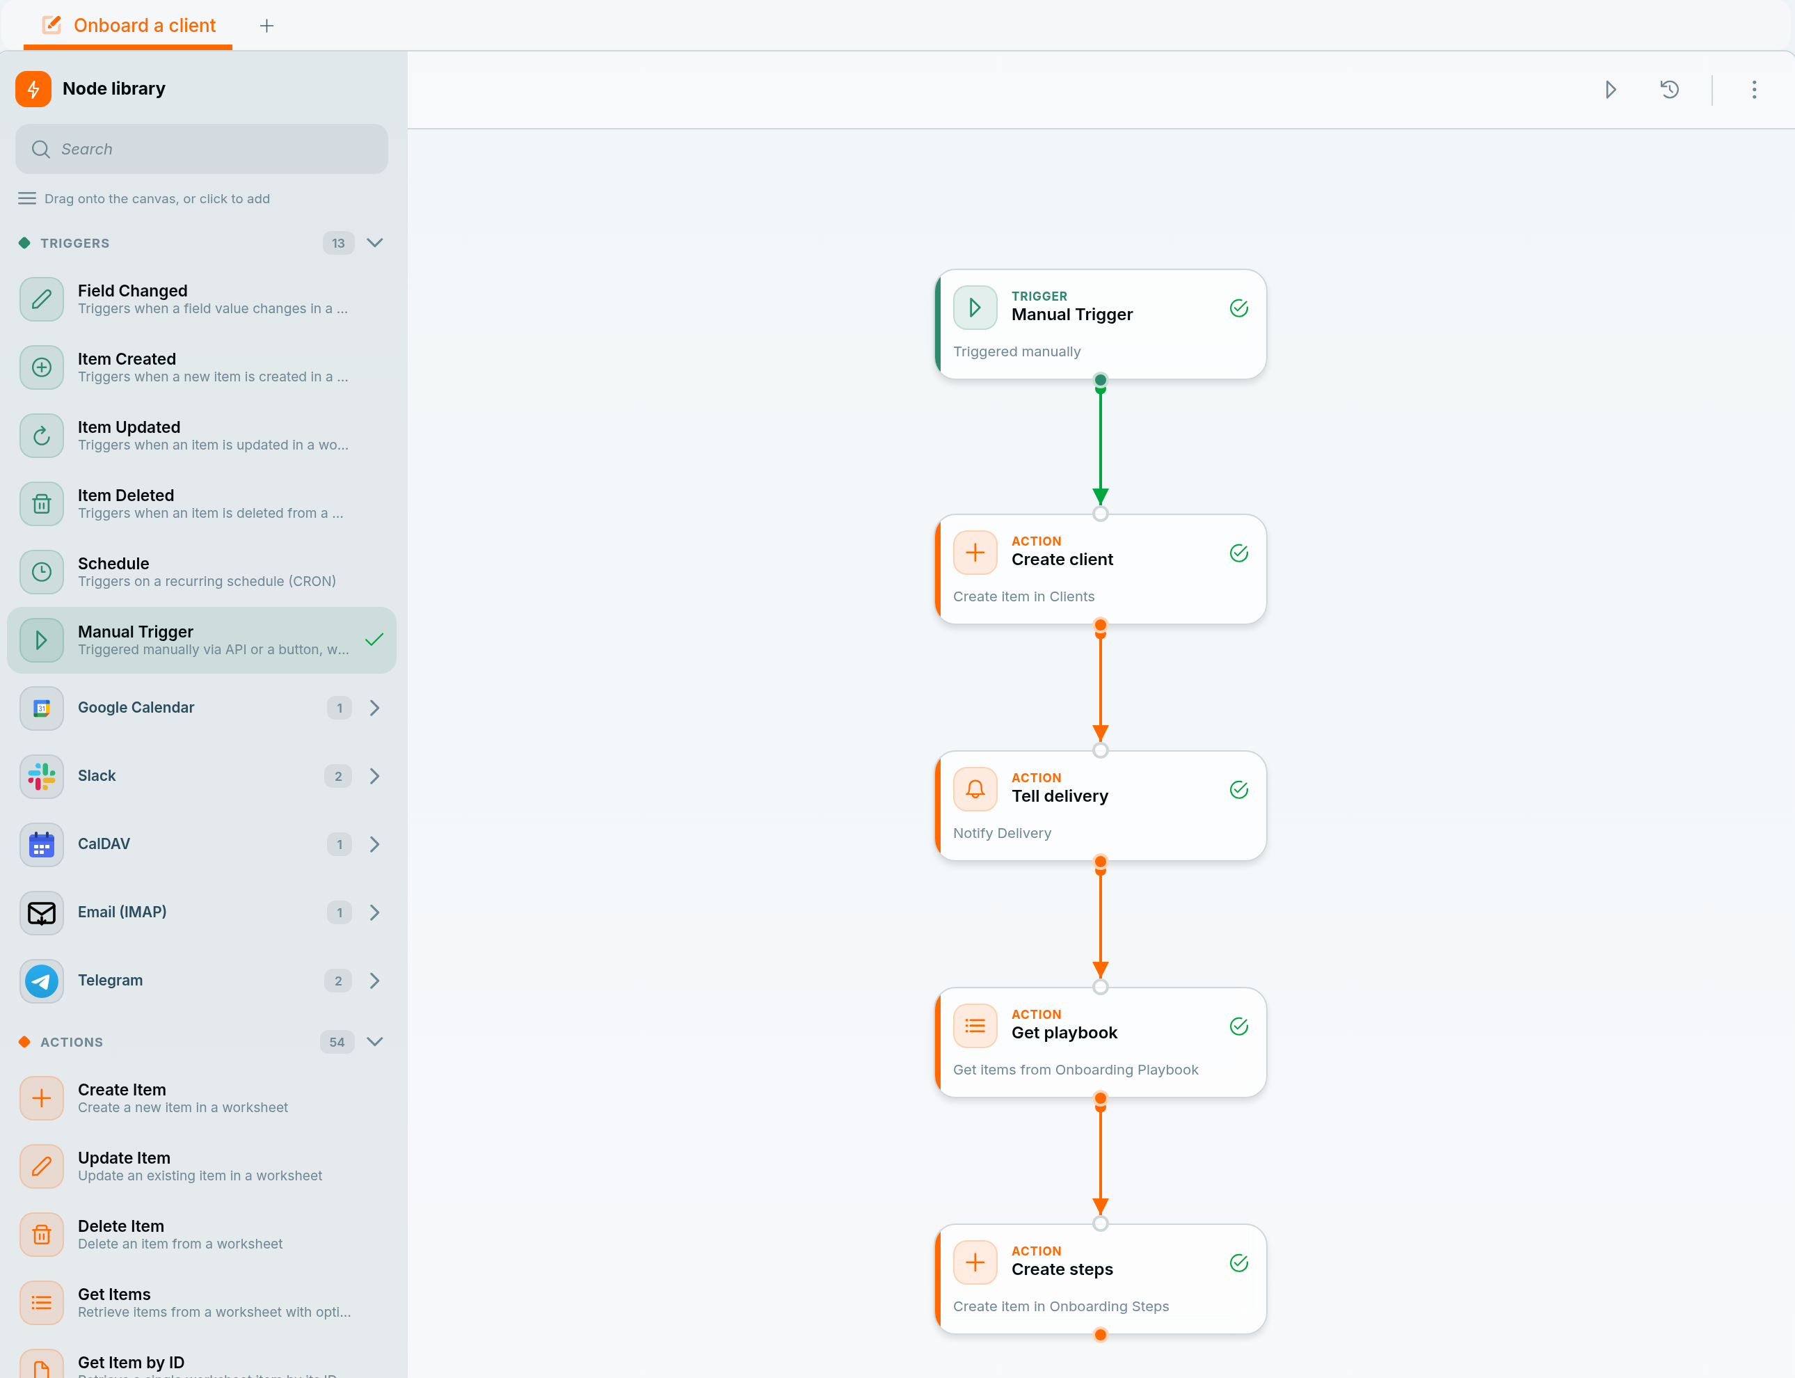Screen dimensions: 1795x1378
Task: Click the Google Calendar icon
Action: (x=42, y=708)
